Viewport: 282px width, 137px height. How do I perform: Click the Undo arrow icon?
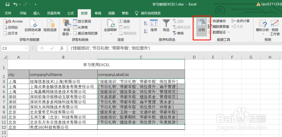click(16, 4)
